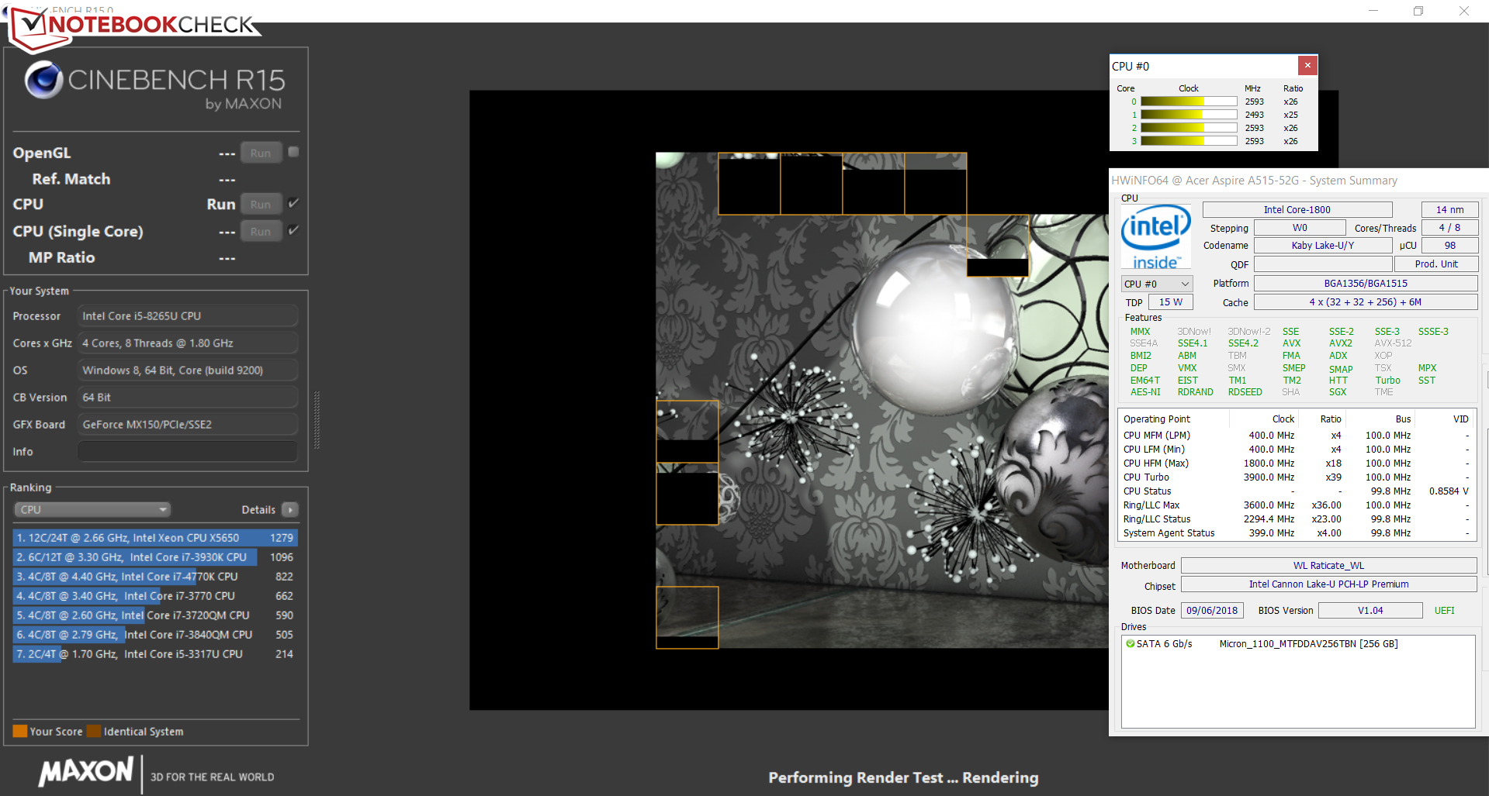Open the CPU #0 selector dropdown in HWiNFO
1489x796 pixels.
click(1156, 284)
